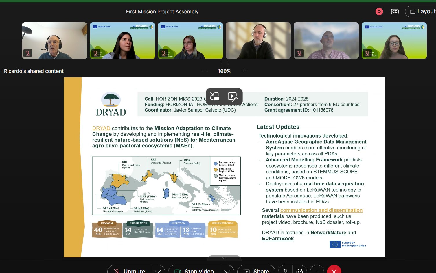Stop your video

tap(194, 270)
